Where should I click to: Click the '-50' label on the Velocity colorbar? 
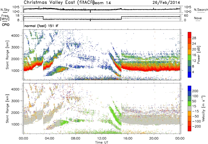[x=196, y=116]
